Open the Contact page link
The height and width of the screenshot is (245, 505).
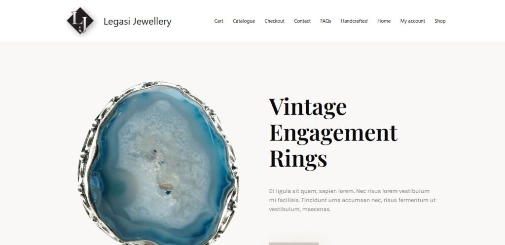pyautogui.click(x=302, y=21)
